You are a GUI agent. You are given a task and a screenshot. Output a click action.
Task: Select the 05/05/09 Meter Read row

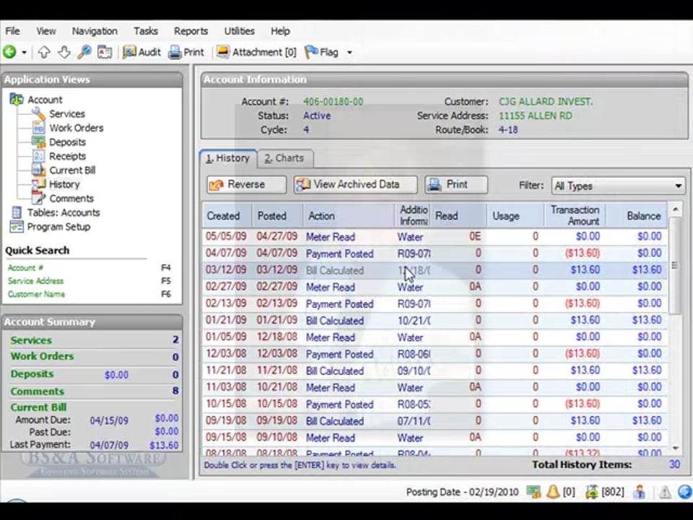pos(435,237)
